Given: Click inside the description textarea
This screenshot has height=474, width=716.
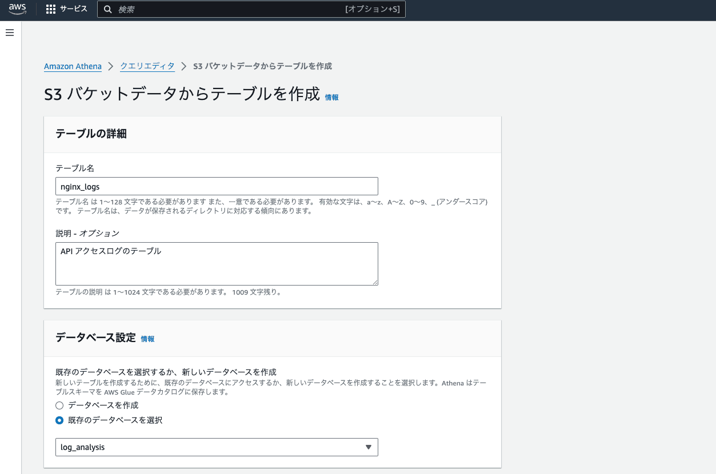Looking at the screenshot, I should [217, 263].
